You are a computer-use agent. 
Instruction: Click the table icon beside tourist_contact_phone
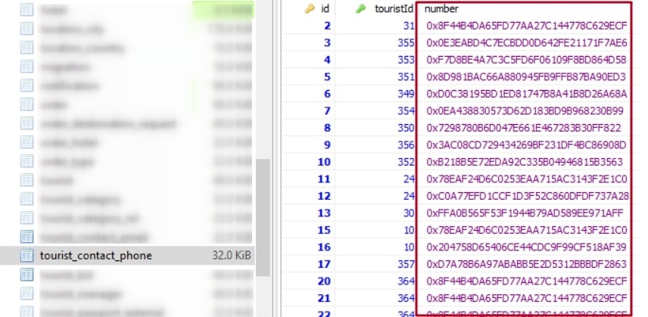26,256
